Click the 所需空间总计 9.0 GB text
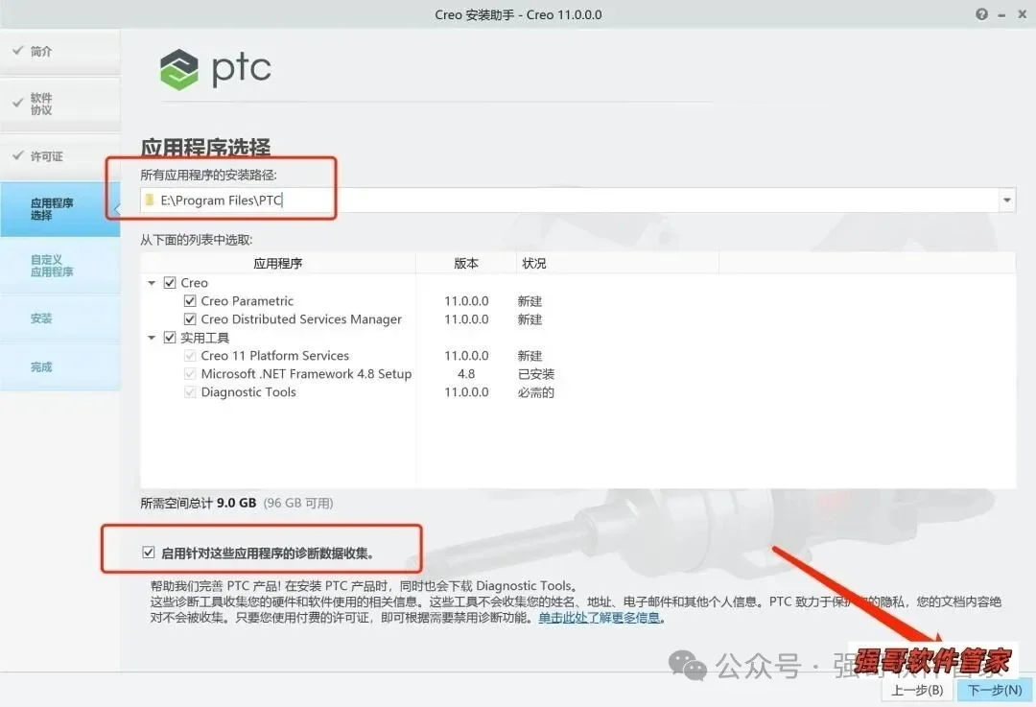Screen dimensions: 1036x707 pos(199,503)
